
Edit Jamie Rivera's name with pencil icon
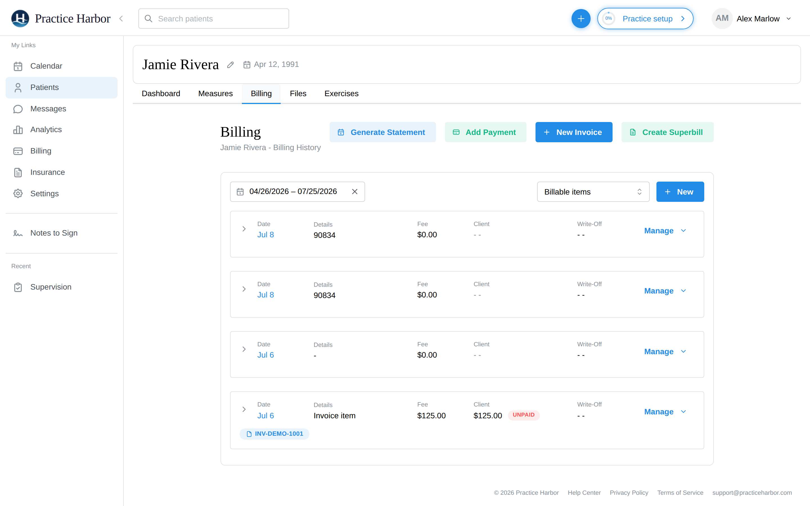click(x=230, y=65)
